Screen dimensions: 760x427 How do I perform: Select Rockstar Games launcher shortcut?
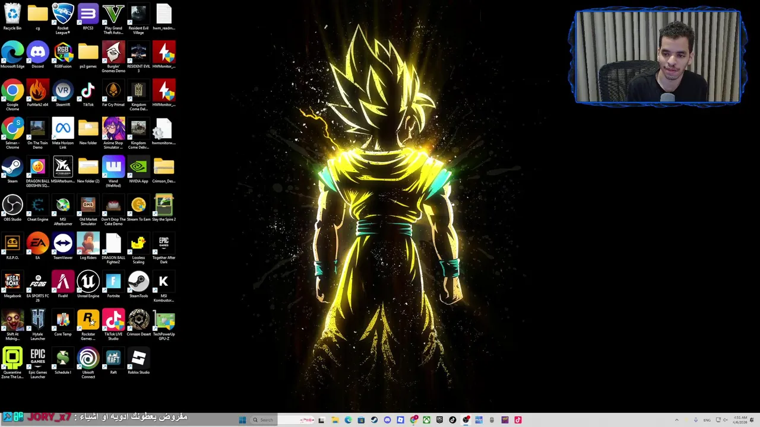[x=88, y=326]
